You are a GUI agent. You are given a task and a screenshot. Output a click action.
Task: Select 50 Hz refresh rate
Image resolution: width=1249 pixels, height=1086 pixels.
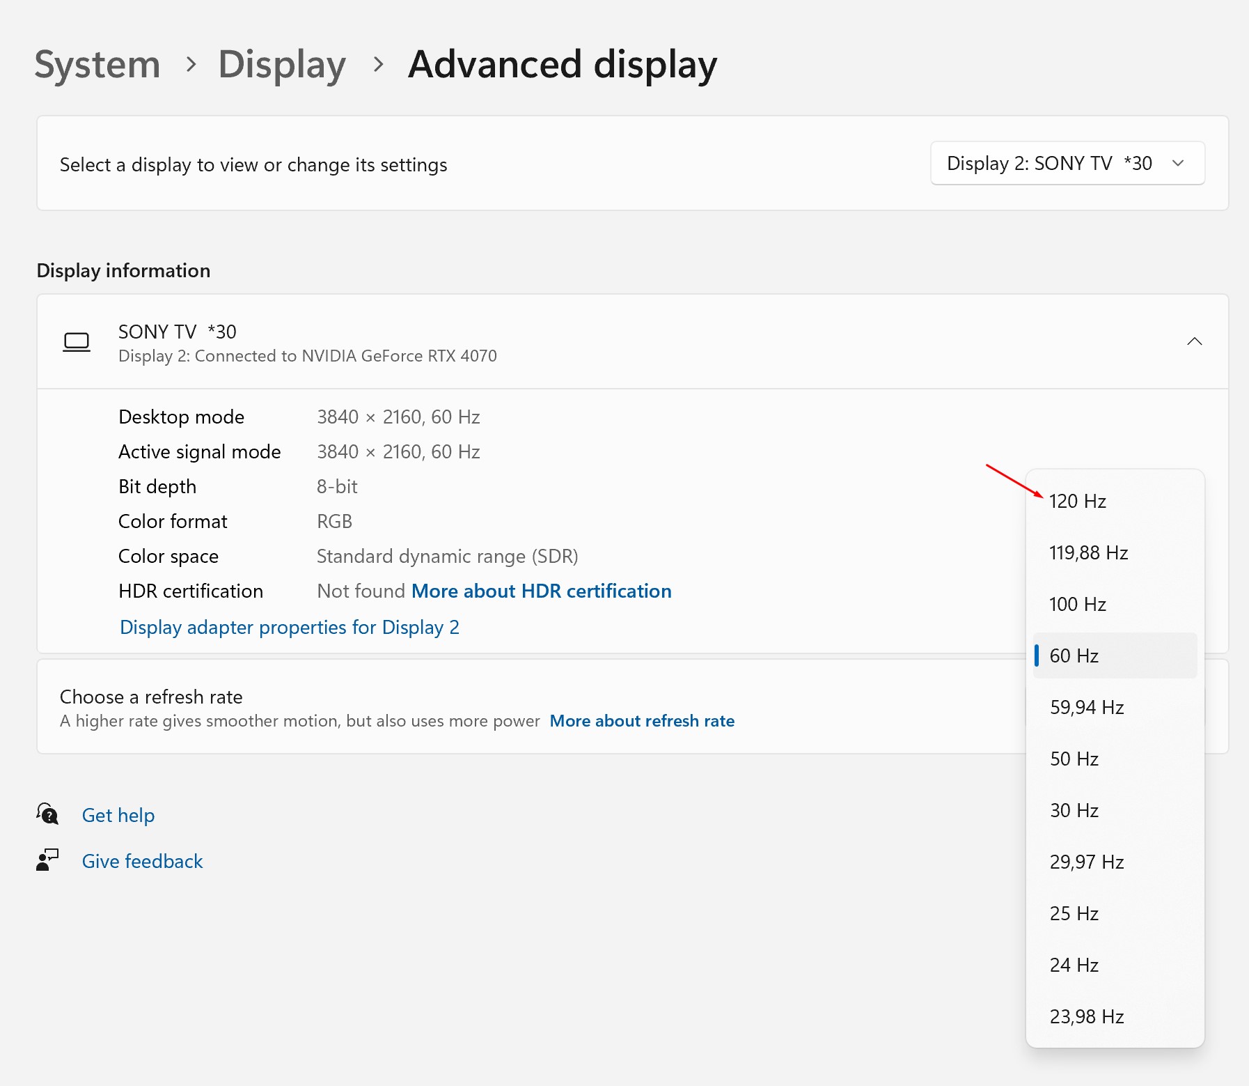(x=1115, y=759)
